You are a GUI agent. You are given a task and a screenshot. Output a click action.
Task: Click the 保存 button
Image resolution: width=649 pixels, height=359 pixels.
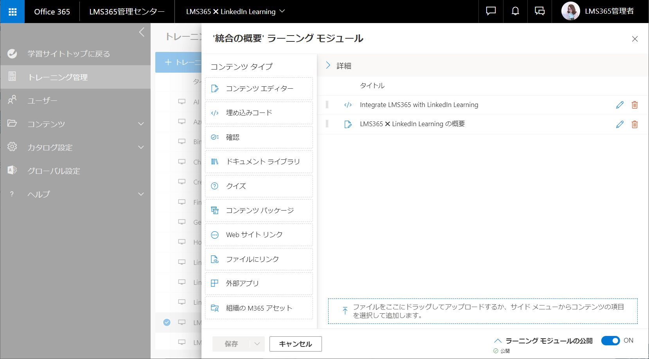(x=231, y=344)
